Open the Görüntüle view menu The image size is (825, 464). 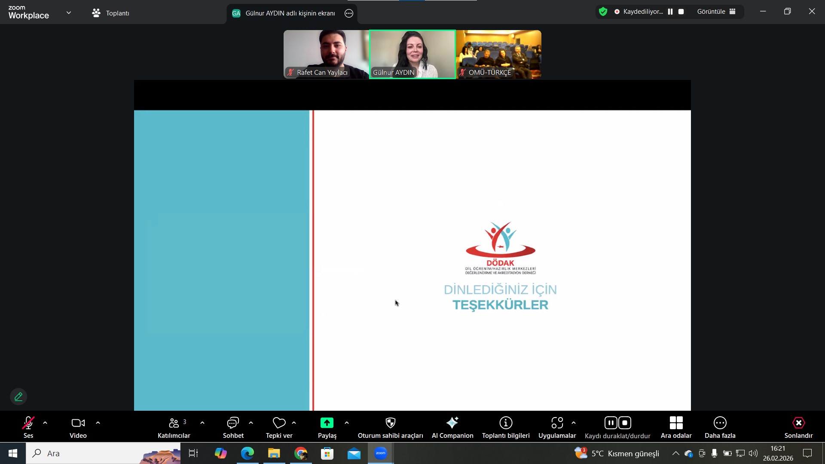pyautogui.click(x=716, y=12)
